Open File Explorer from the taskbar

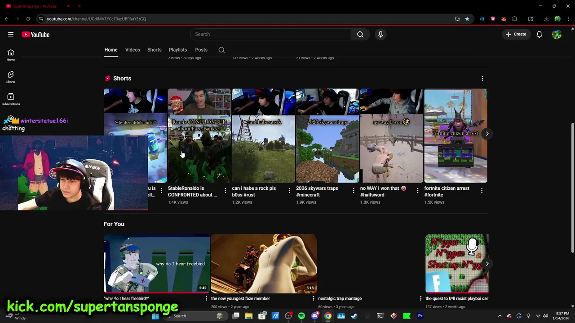[x=249, y=316]
